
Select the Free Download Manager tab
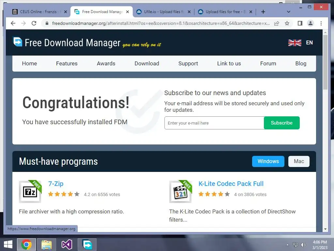tap(101, 12)
